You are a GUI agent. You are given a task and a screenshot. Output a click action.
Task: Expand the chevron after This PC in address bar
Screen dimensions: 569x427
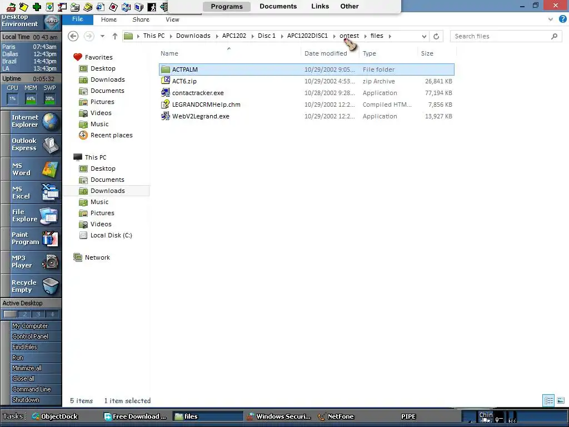coord(171,36)
